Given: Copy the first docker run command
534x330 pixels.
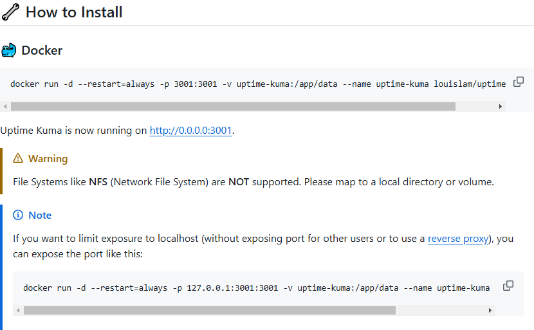Looking at the screenshot, I should pyautogui.click(x=518, y=82).
